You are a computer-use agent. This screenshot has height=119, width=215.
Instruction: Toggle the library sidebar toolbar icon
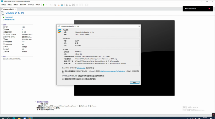click(67, 5)
